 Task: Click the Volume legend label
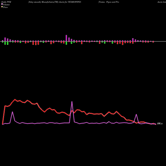[6, 5]
